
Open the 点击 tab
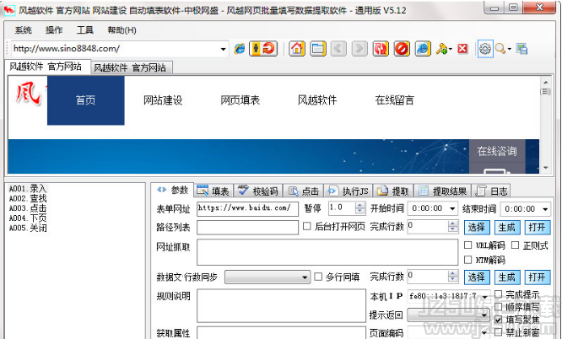(x=304, y=191)
